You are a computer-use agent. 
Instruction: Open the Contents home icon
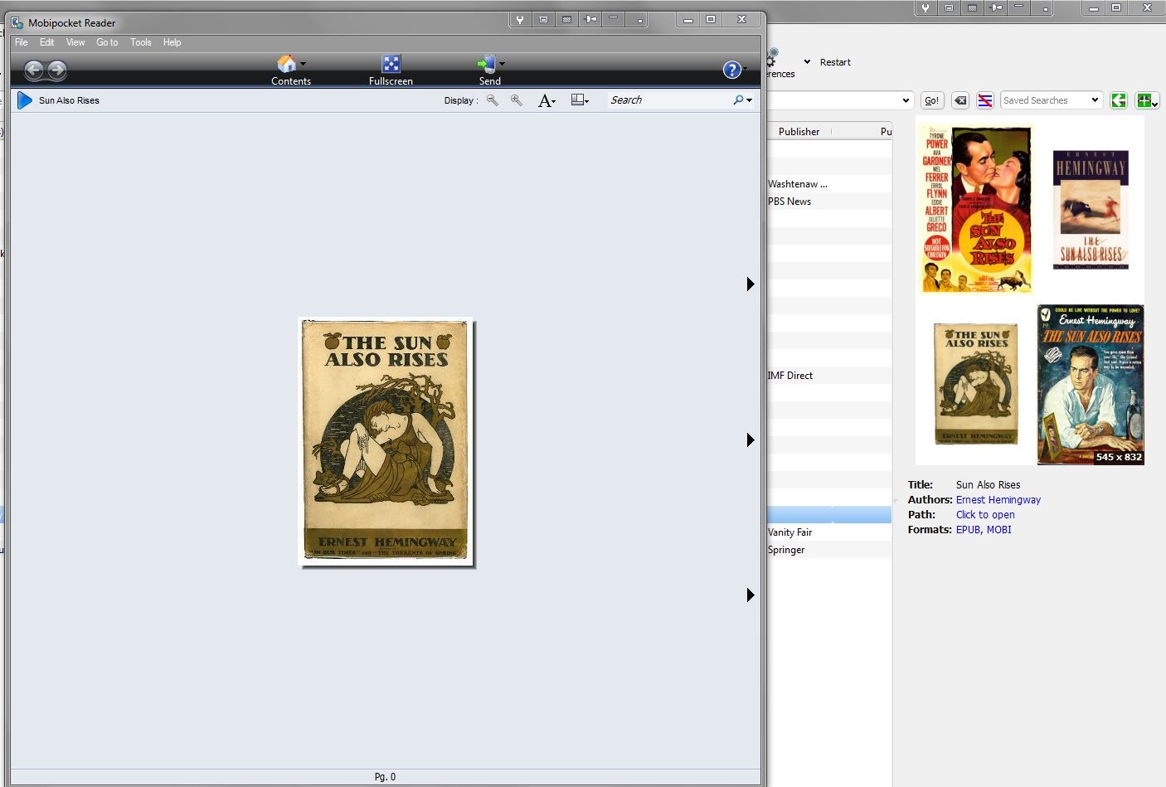tap(286, 64)
